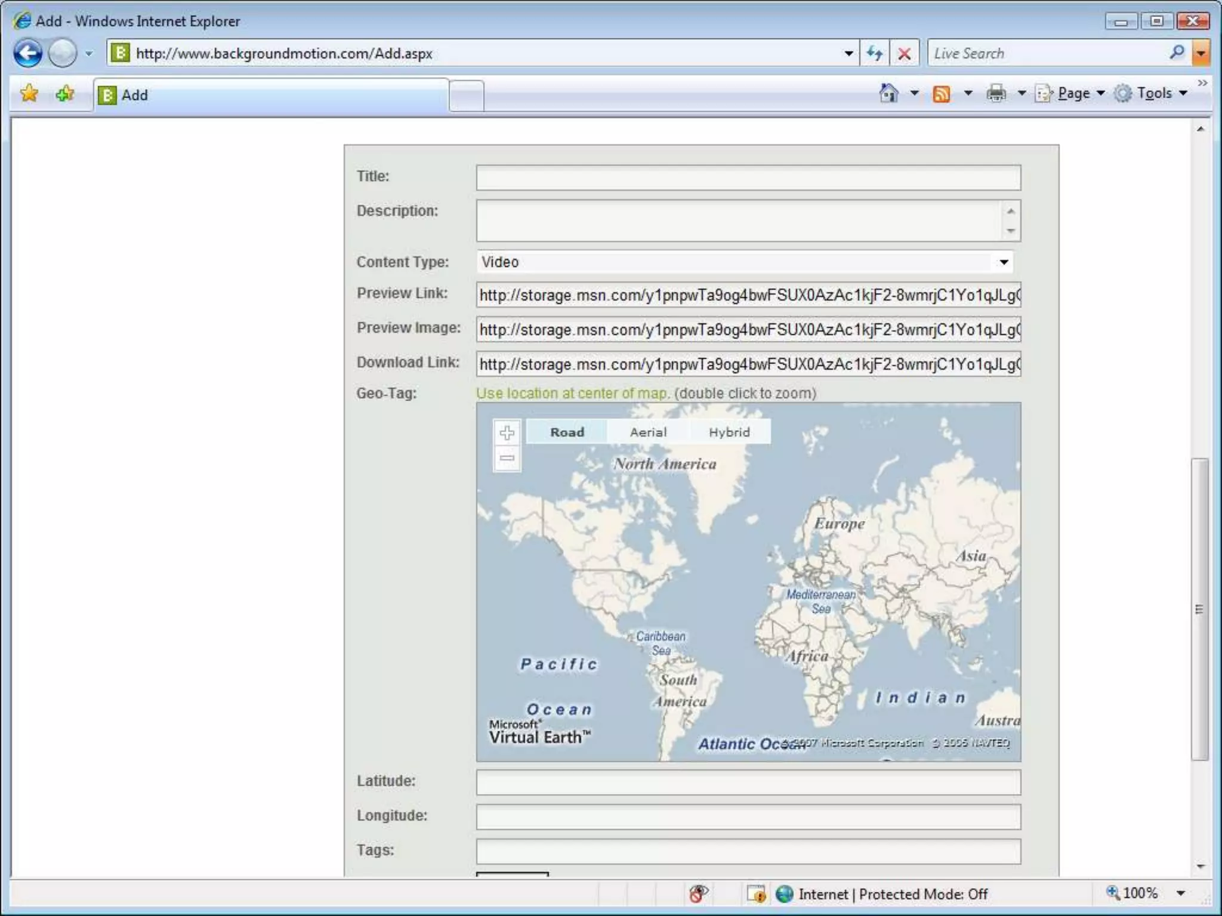Screen dimensions: 1222x916
Task: Click the red Stop loading icon
Action: [x=904, y=54]
